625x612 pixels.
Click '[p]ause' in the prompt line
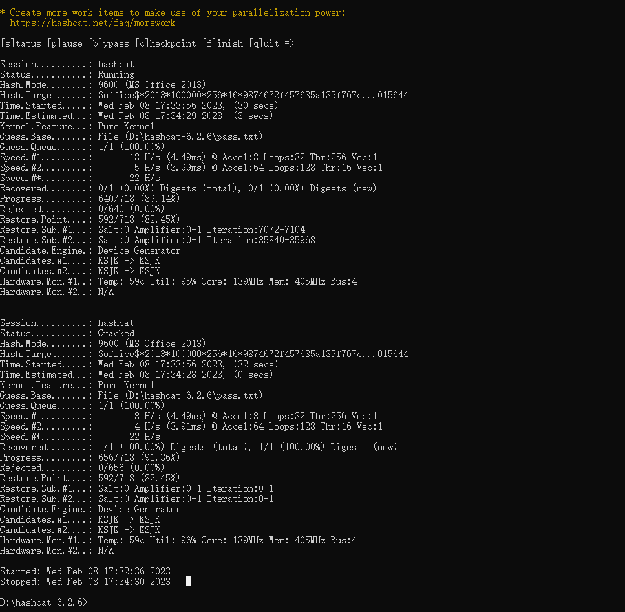pyautogui.click(x=65, y=43)
